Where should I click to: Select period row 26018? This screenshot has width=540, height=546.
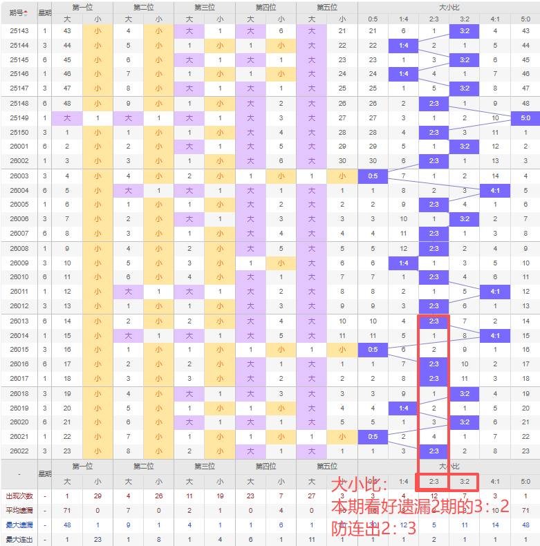tap(270, 394)
